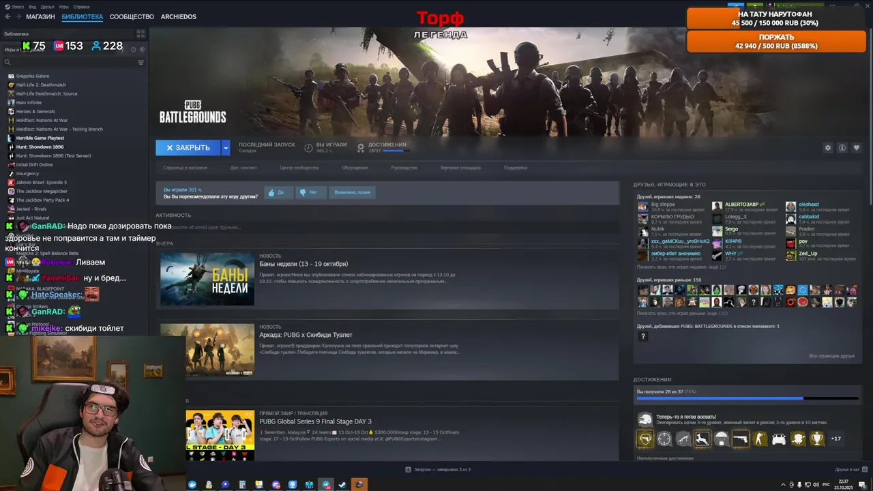Open friend Big sTeppa's profile
Viewport: 873px width, 491px height.
click(x=663, y=205)
